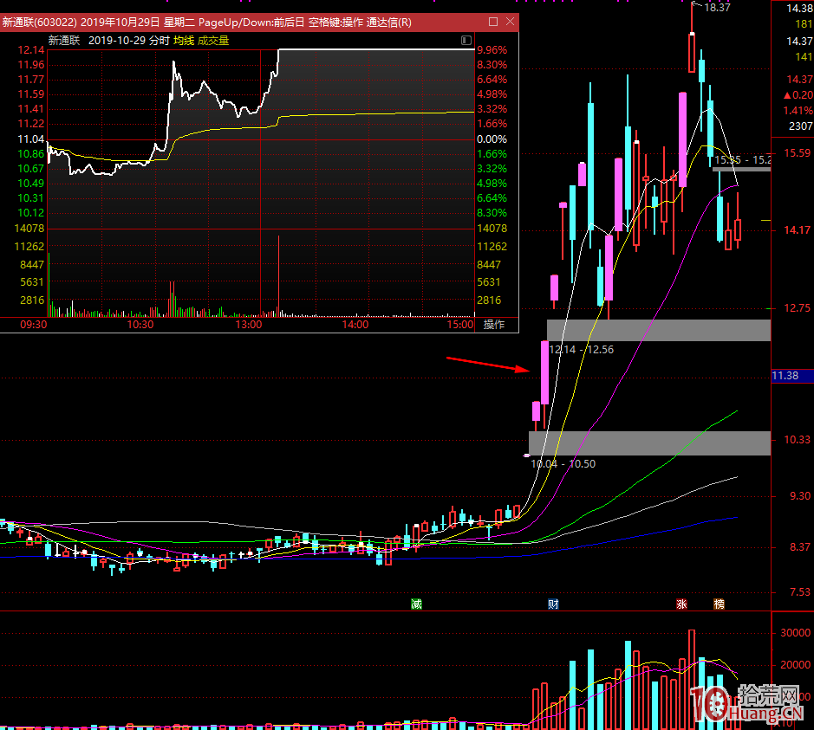Click the blue 11.38 price tag
Screen dimensions: 814x730
(x=792, y=375)
